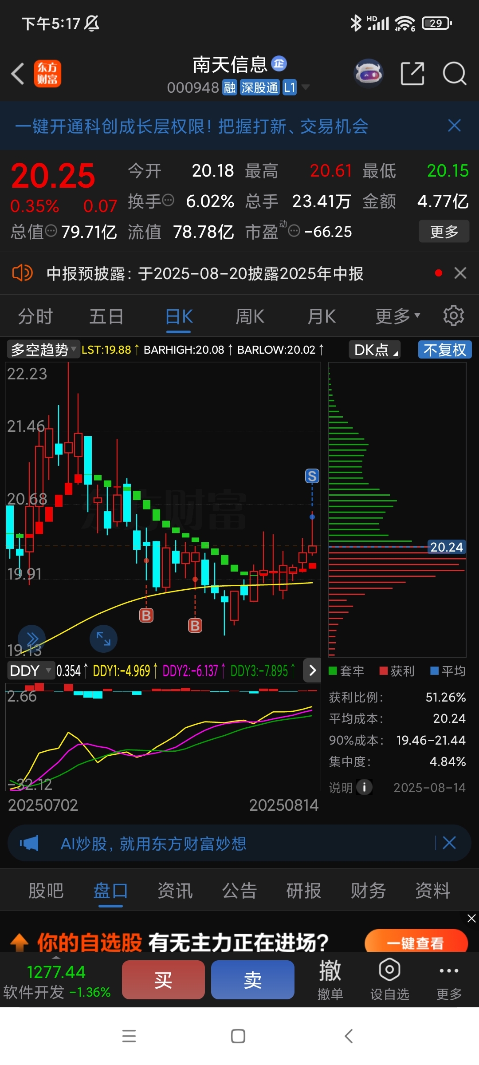Open bottom 更多 three-dots menu

point(449,980)
